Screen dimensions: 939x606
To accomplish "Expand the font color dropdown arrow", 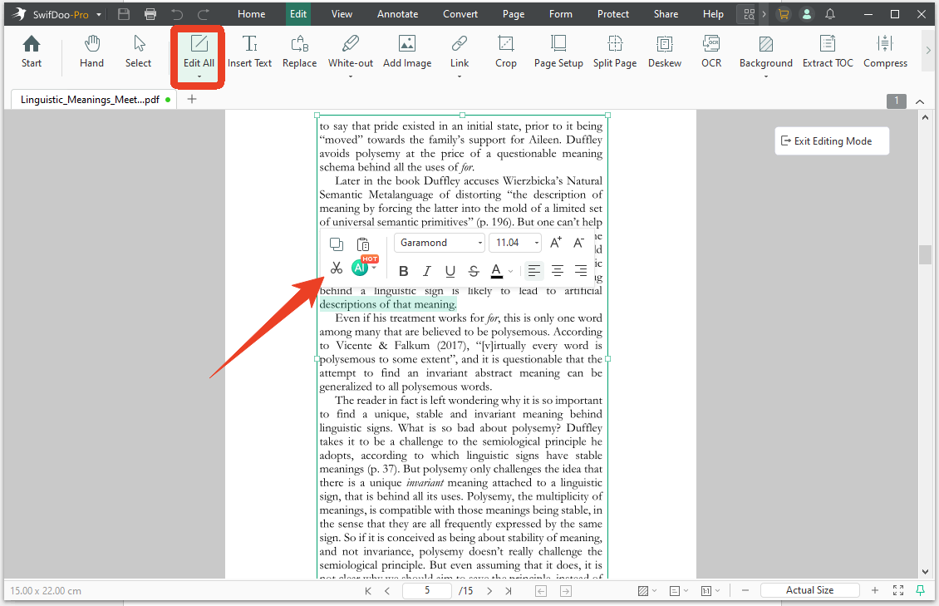I will coord(511,272).
